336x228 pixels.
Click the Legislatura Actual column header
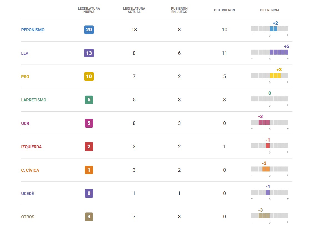click(x=134, y=10)
